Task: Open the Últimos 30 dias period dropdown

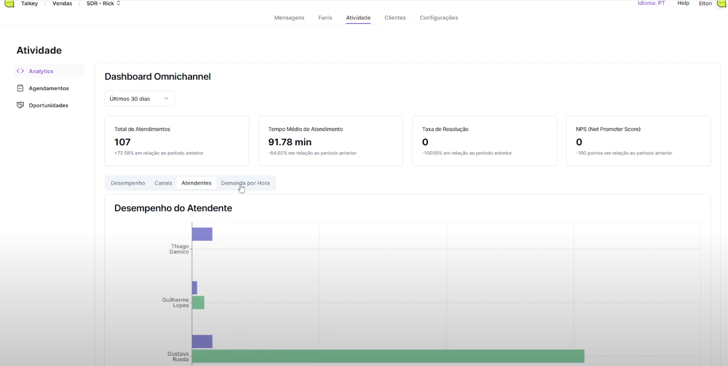Action: 139,98
